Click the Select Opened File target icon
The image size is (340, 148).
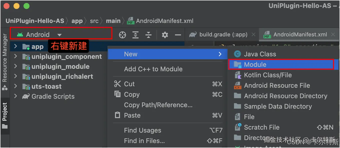point(122,35)
